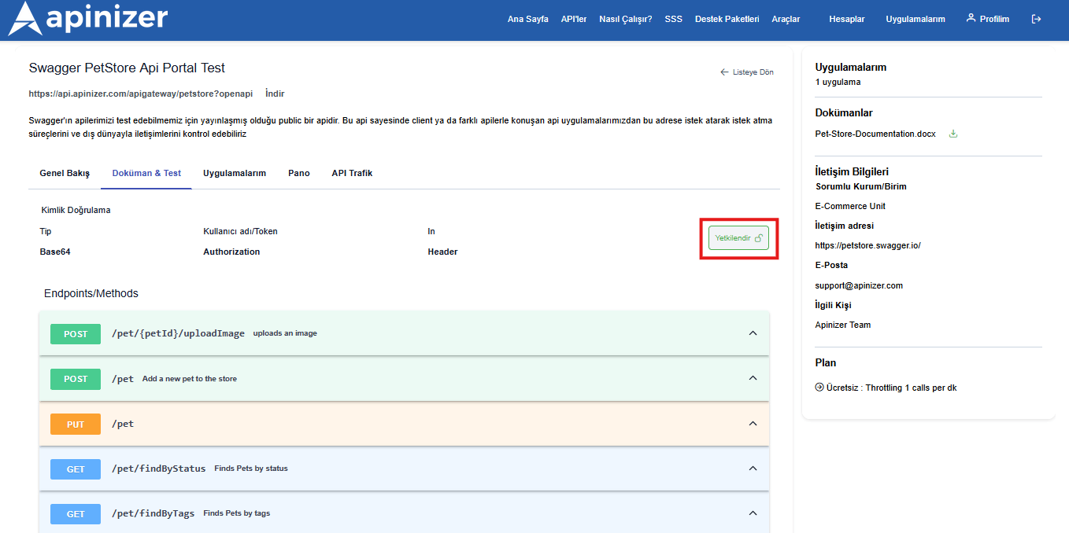1069x533 pixels.
Task: Switch to Genel Bakış tab
Action: [x=65, y=173]
